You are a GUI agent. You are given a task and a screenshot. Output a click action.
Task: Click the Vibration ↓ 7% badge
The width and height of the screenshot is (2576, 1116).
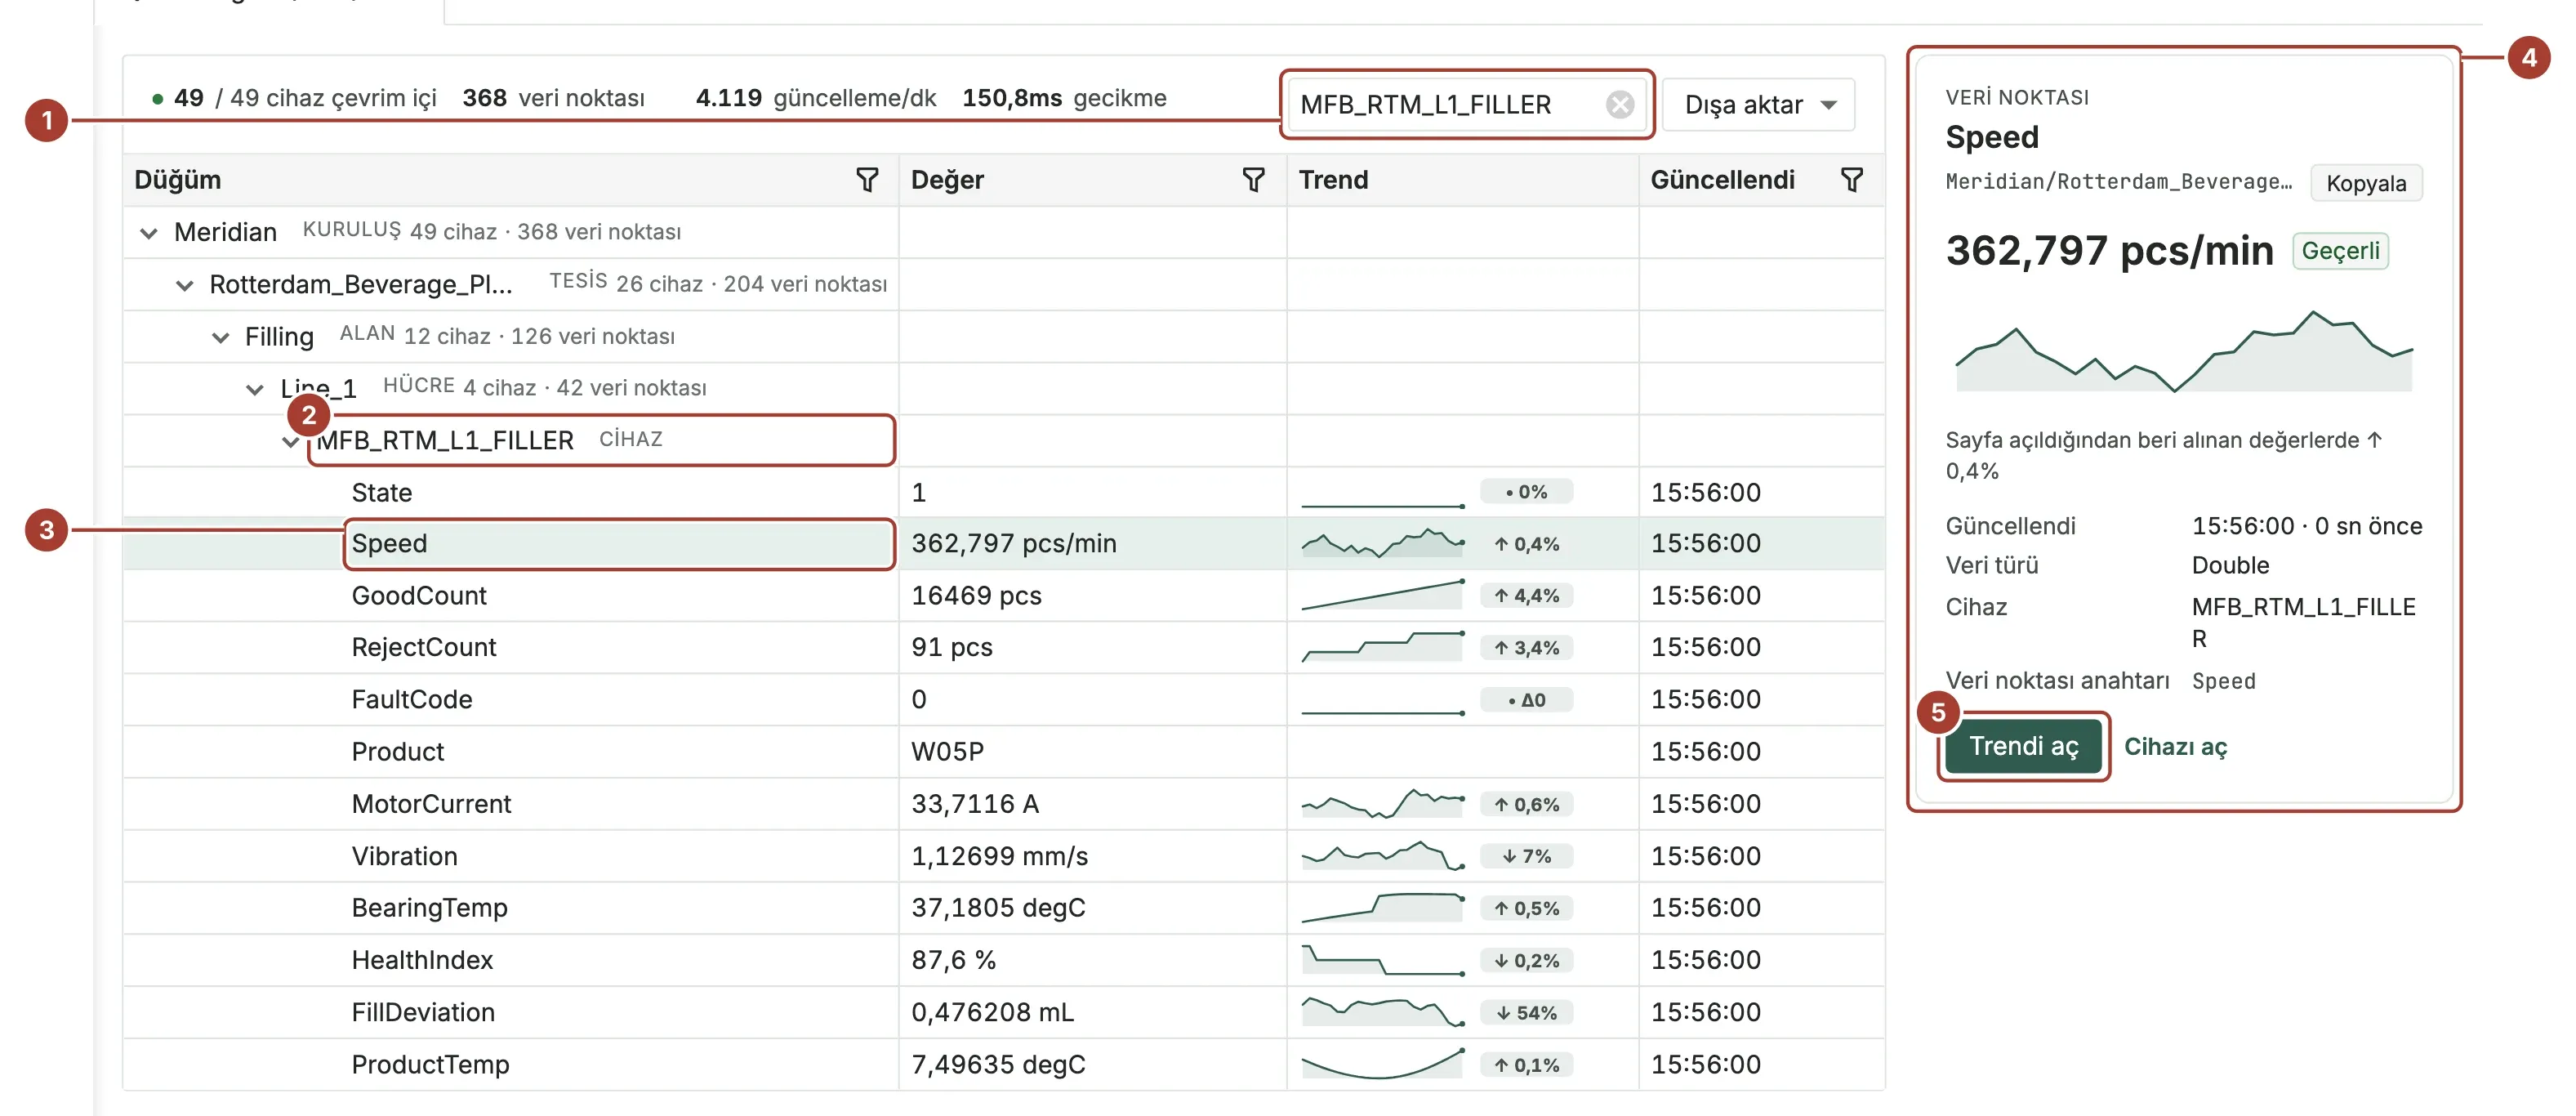[x=1526, y=856]
